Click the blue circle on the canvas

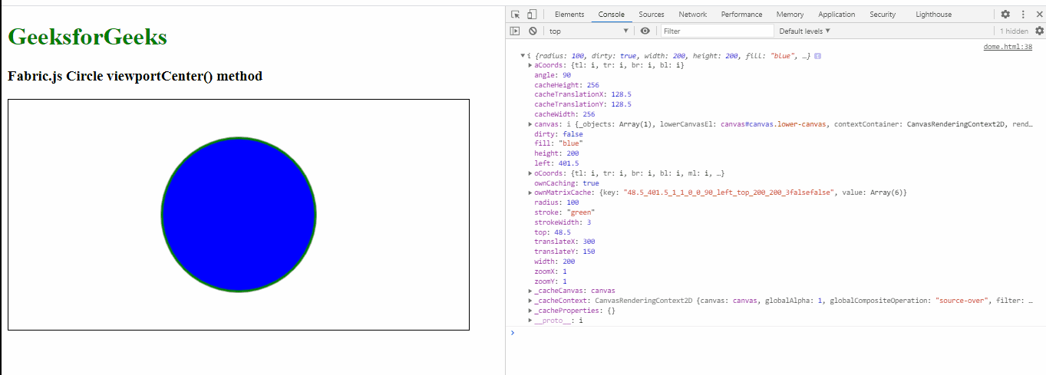coord(239,214)
